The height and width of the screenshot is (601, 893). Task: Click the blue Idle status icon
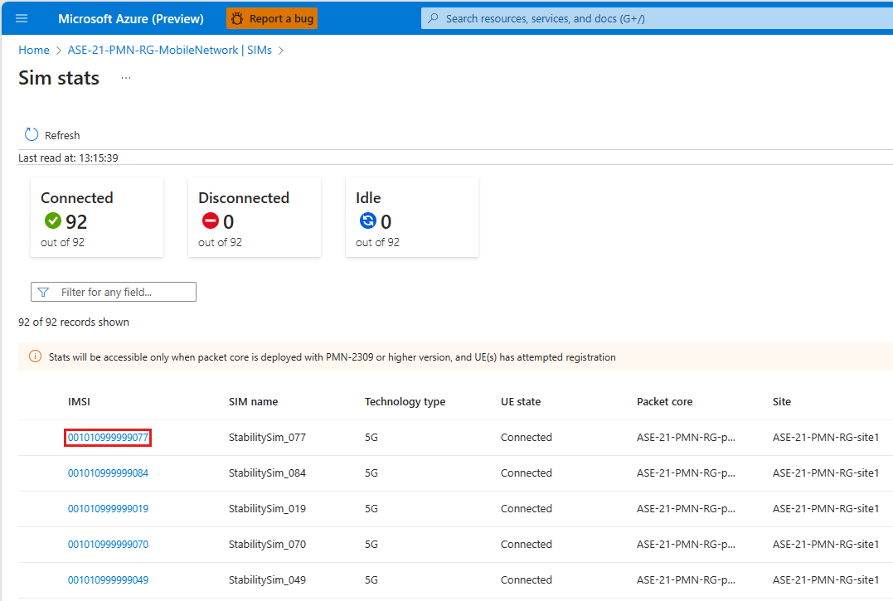[x=368, y=221]
